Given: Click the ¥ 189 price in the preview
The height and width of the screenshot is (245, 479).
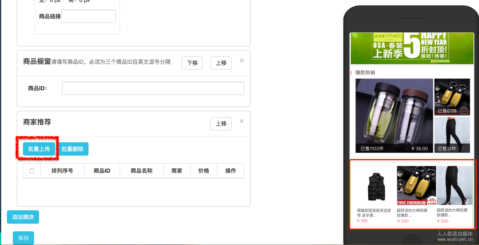Looking at the screenshot, I should pyautogui.click(x=362, y=221).
